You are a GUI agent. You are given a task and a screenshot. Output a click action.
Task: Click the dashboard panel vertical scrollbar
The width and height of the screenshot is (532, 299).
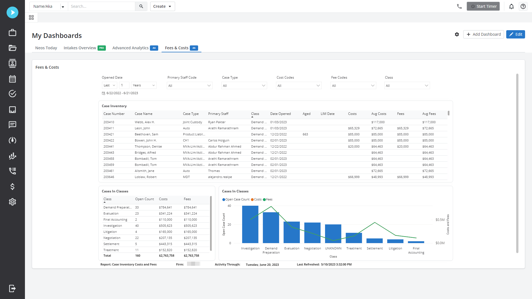pyautogui.click(x=517, y=163)
